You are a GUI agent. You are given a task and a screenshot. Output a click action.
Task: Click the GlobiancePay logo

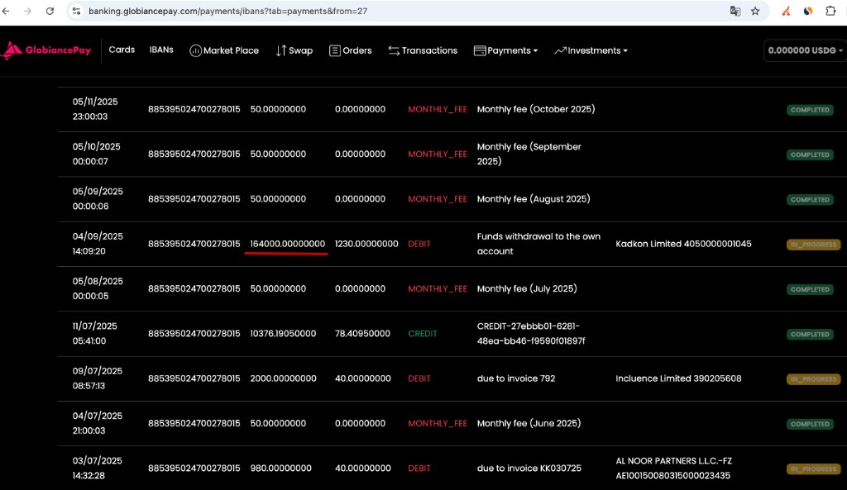coord(46,50)
